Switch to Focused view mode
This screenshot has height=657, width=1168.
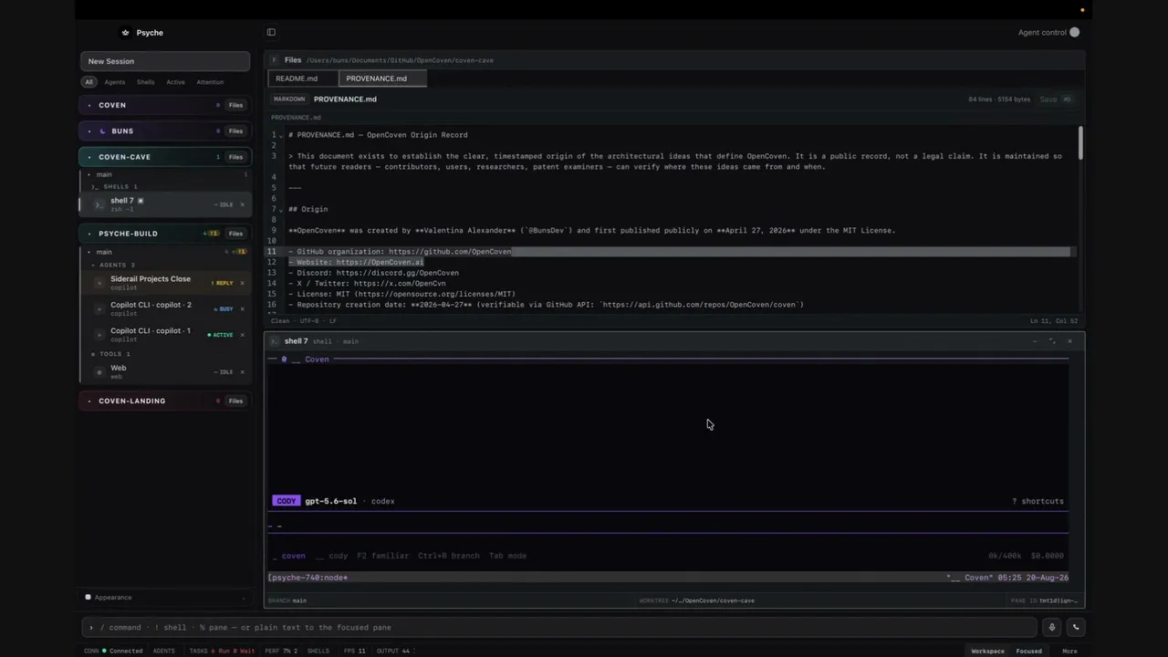coord(1028,652)
